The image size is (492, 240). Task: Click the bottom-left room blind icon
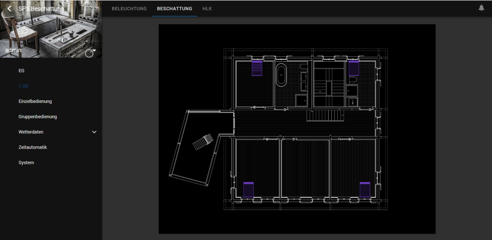(x=248, y=190)
